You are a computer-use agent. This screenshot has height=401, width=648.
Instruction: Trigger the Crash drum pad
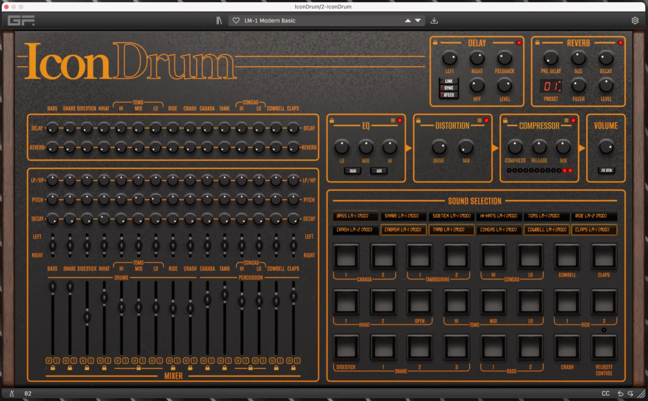567,348
